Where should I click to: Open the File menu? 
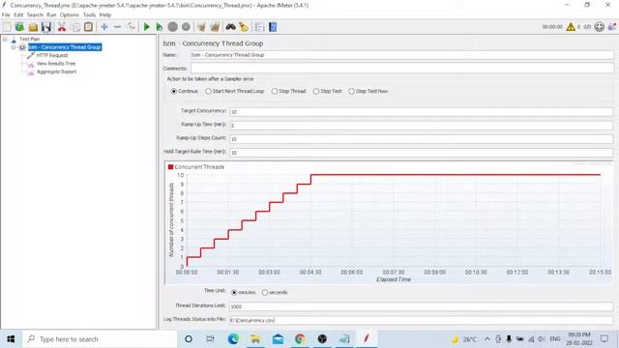click(x=6, y=14)
